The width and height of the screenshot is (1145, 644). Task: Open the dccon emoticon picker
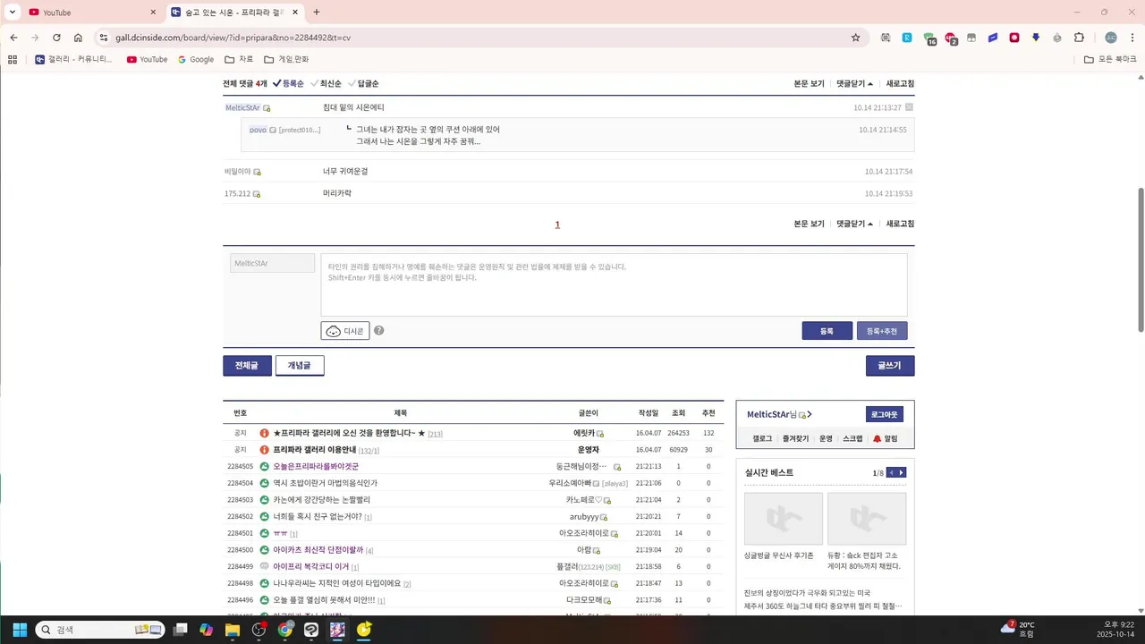(345, 331)
